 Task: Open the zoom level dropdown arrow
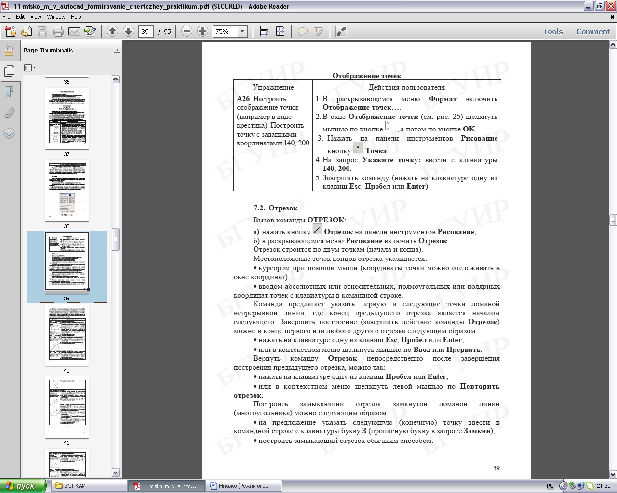pyautogui.click(x=242, y=31)
